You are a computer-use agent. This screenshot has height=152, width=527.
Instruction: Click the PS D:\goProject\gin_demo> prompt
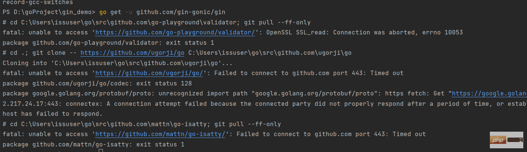point(49,12)
